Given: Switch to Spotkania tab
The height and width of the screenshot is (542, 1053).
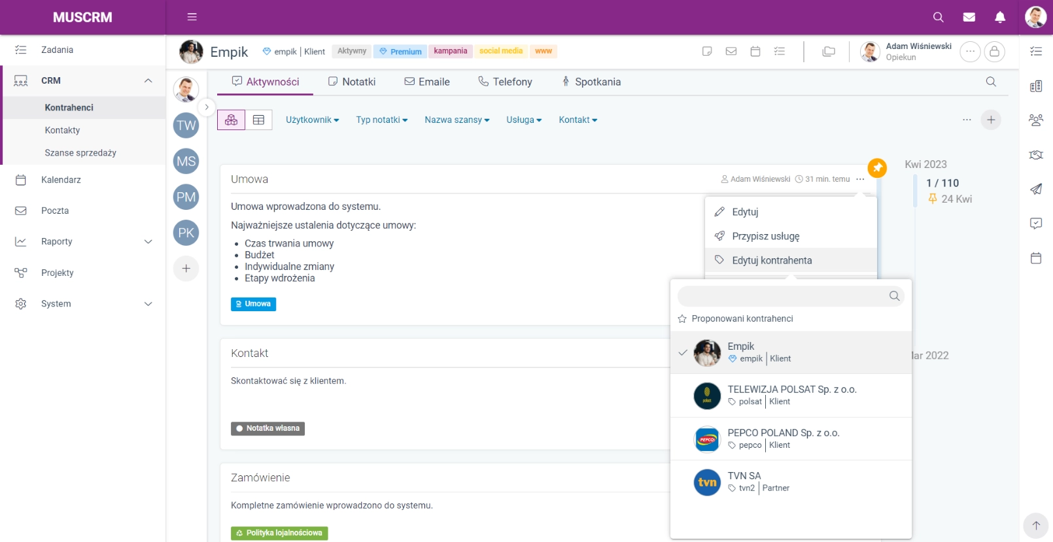Looking at the screenshot, I should 591,82.
